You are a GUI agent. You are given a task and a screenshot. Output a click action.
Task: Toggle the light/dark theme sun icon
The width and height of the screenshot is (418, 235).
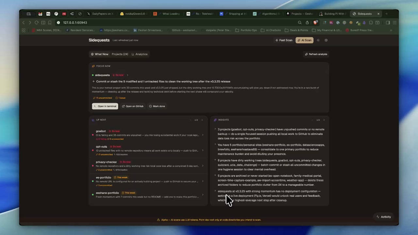(x=318, y=40)
